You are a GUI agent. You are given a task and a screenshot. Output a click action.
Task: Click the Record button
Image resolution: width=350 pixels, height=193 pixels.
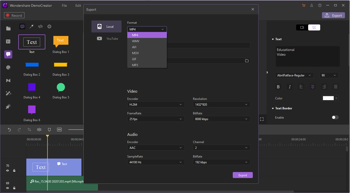[14, 15]
